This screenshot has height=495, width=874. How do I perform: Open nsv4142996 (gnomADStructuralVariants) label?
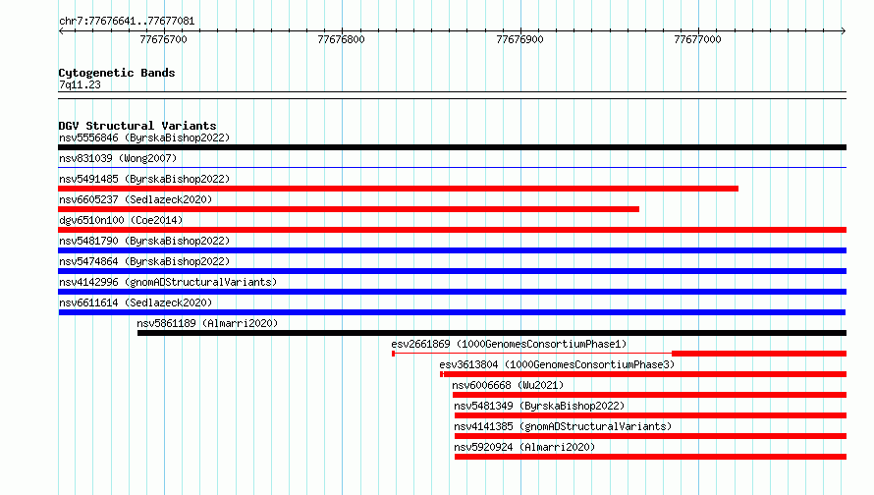pos(168,282)
